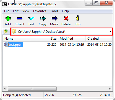Open the Info properties icon

[78, 18]
